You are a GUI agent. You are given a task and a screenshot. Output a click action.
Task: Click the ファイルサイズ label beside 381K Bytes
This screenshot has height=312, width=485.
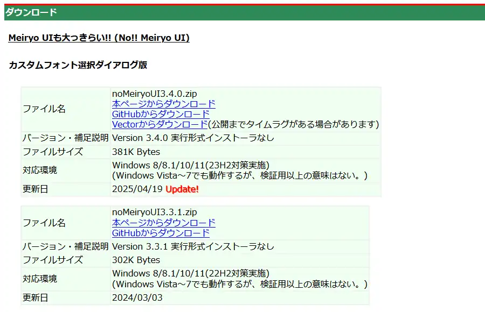click(53, 152)
